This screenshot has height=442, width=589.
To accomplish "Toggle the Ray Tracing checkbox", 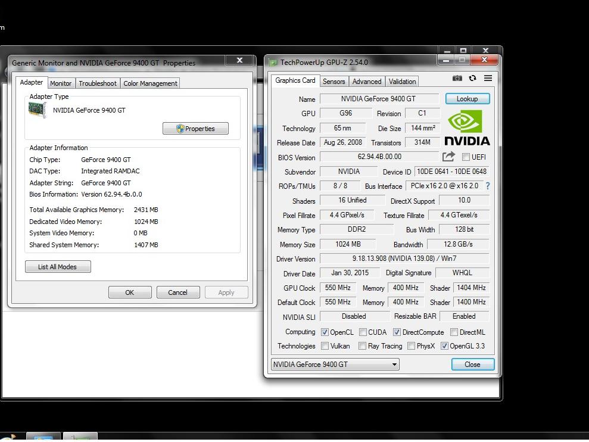I will pos(362,346).
